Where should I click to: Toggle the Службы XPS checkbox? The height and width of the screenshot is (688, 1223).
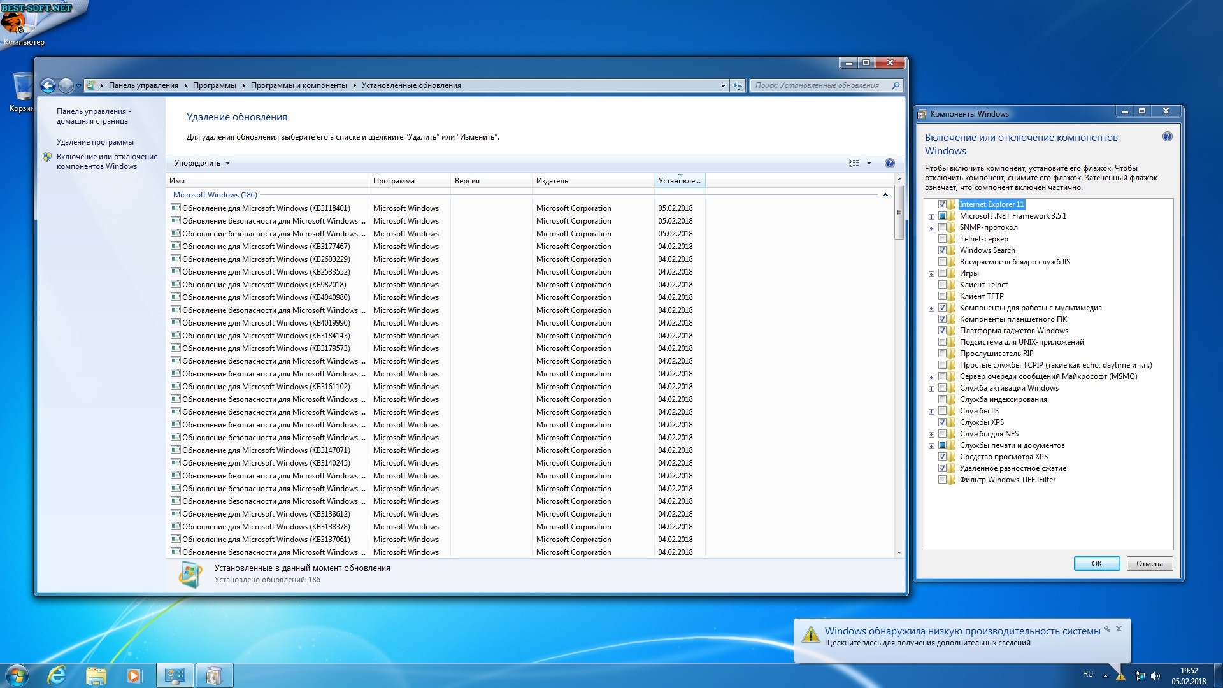(942, 422)
